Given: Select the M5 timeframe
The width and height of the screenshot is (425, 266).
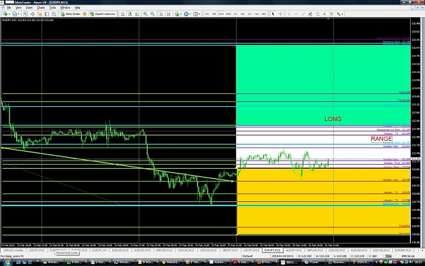Looking at the screenshot, I should pyautogui.click(x=214, y=14).
